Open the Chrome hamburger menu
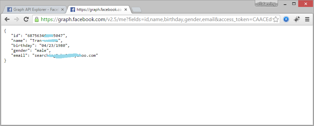 (307, 19)
